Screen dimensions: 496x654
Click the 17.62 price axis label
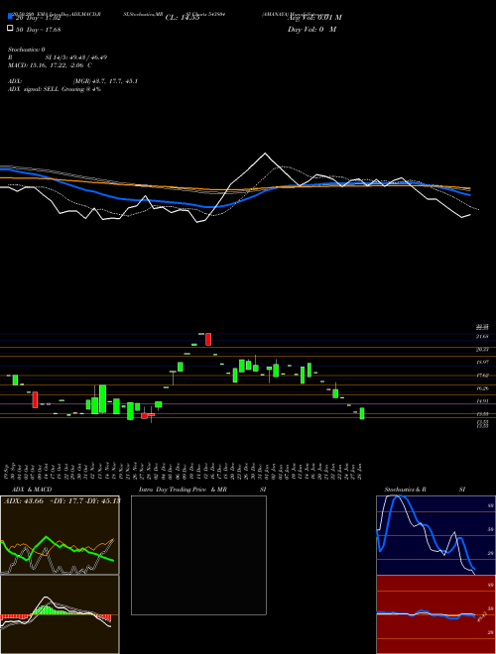[482, 376]
